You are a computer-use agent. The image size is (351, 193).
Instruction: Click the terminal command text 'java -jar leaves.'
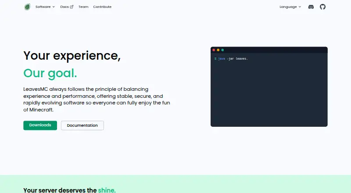tap(233, 59)
